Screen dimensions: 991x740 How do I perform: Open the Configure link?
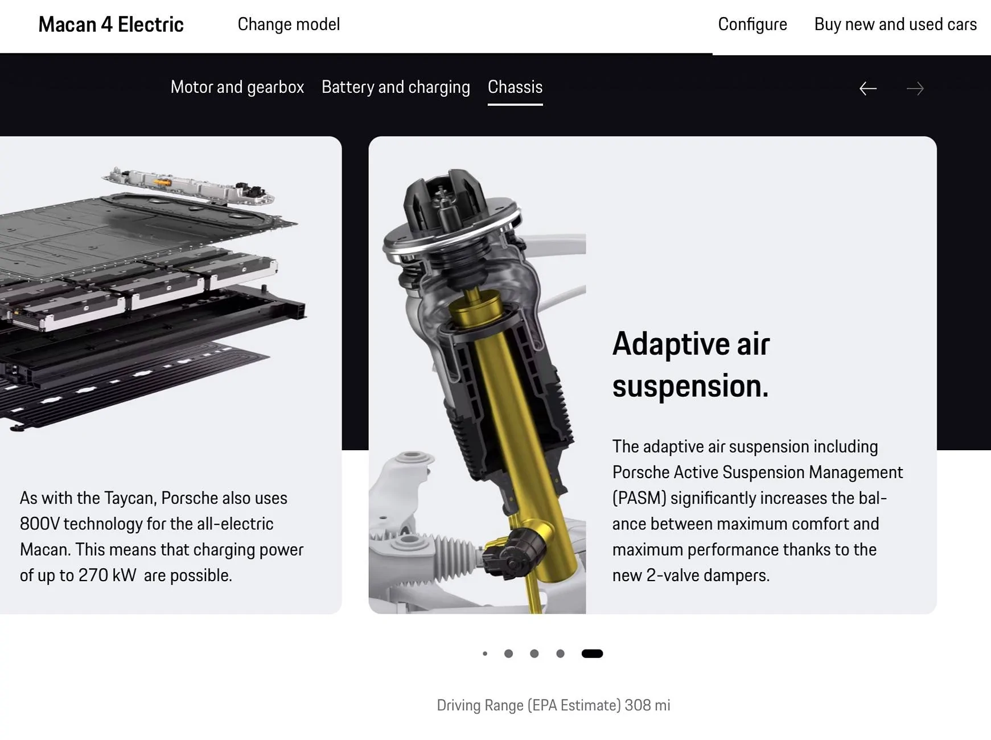[x=752, y=24]
